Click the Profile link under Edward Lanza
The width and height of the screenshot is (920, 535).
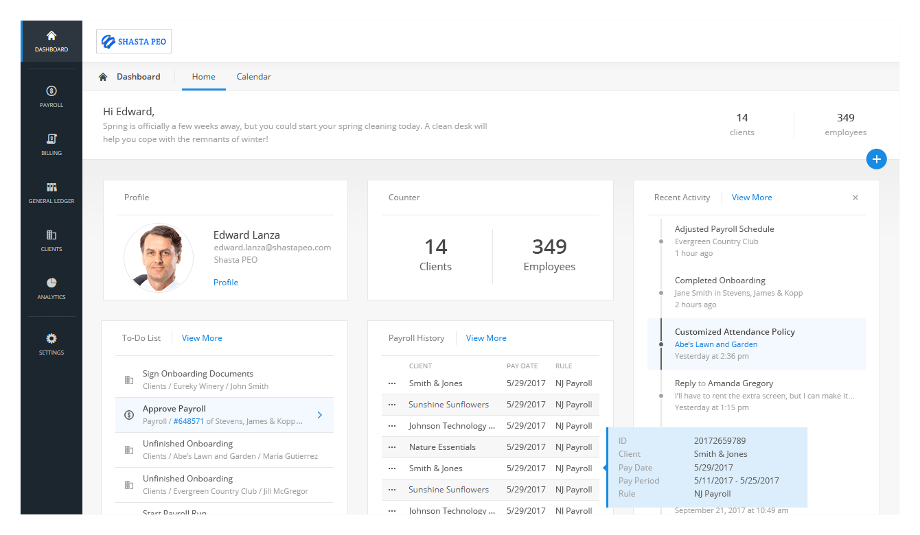226,283
